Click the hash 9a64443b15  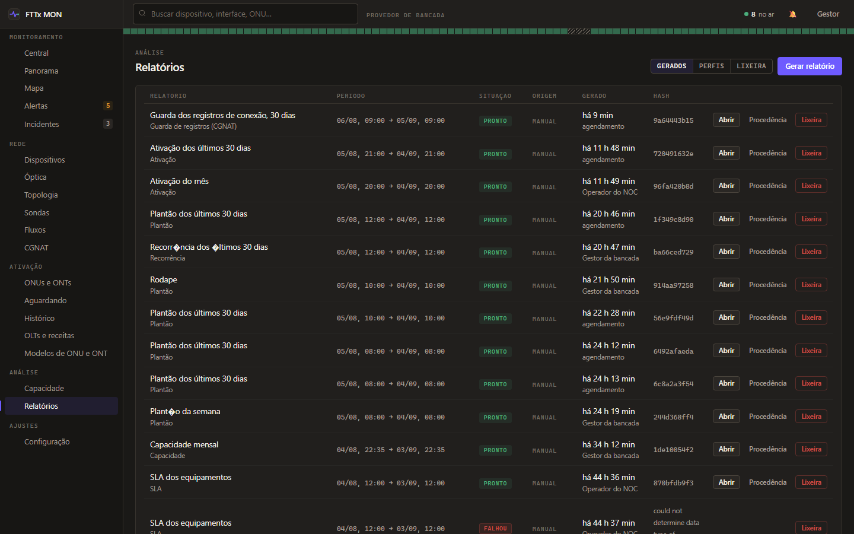coord(673,120)
